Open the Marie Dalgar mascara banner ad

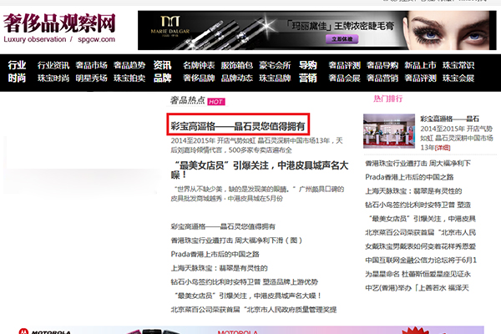(317, 30)
